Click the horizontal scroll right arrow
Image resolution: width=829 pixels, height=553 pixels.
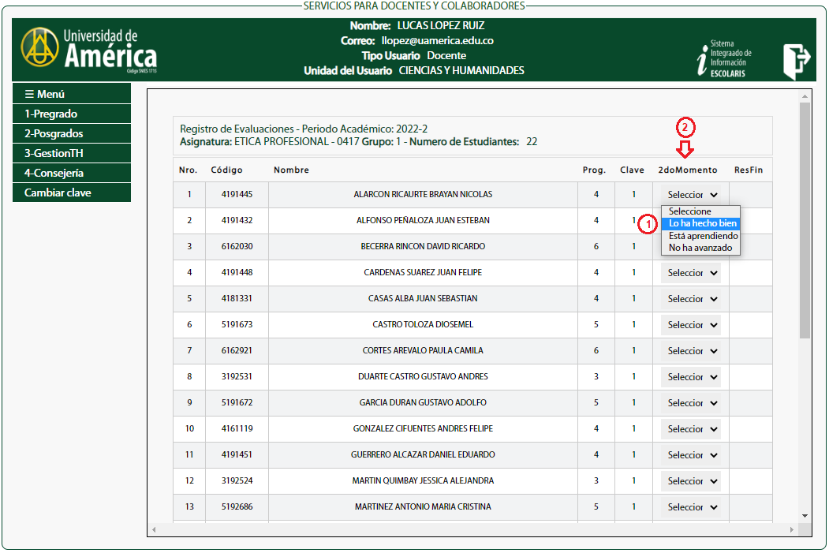coord(791,529)
